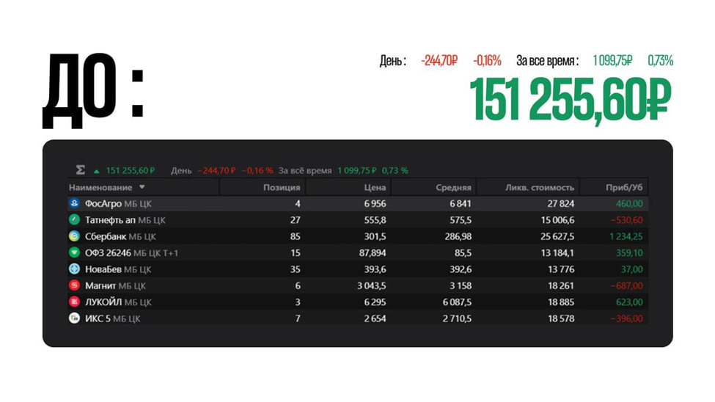Click НоваБев profit value 37,00
This screenshot has height=402, width=715.
(x=631, y=269)
